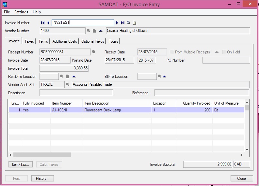Viewport: 259px width, 186px height.
Task: Click the Remit-To Location input field
Action: click(49, 77)
